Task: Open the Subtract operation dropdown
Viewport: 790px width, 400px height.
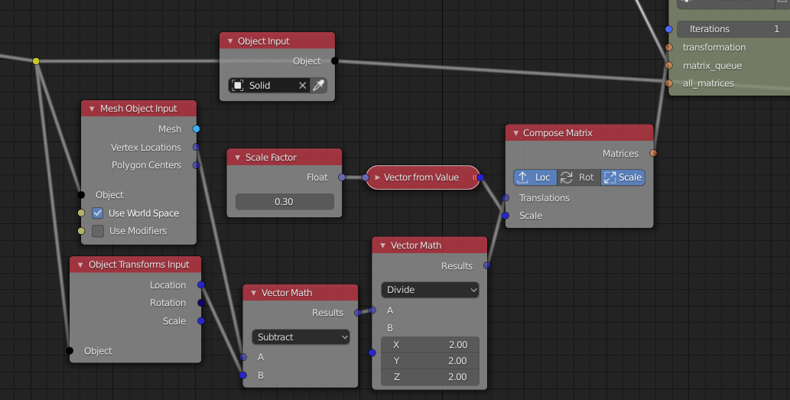Action: coord(301,337)
